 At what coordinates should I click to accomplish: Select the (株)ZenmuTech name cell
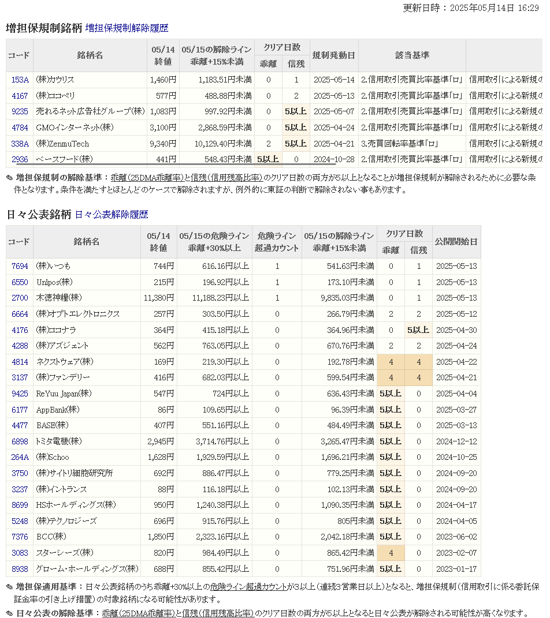coord(90,144)
